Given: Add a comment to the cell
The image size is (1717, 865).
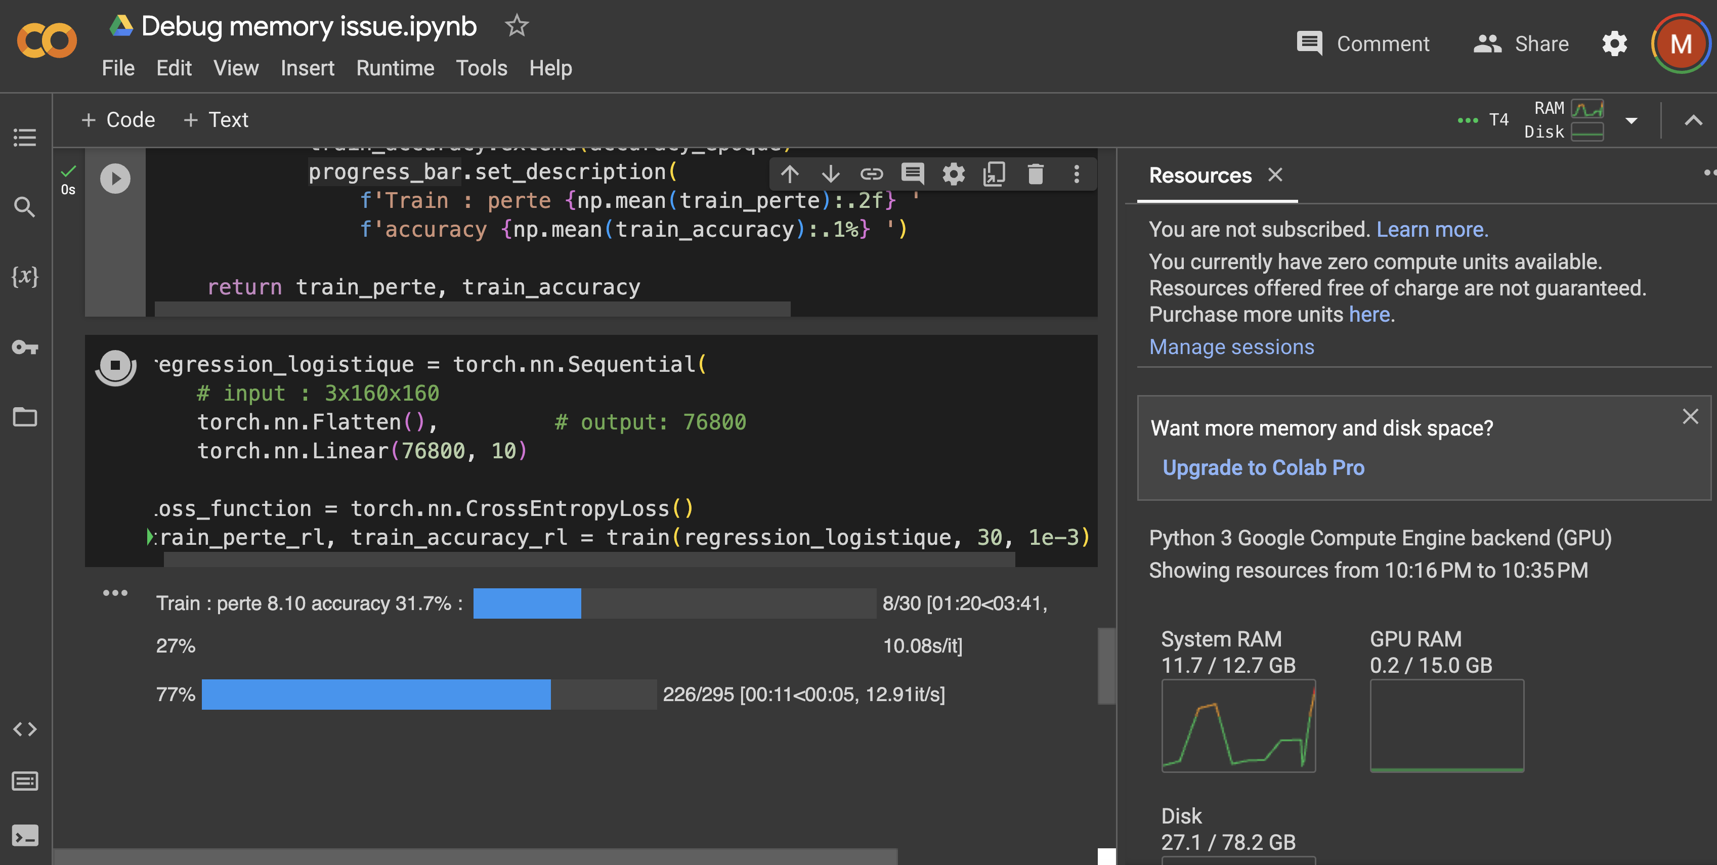Looking at the screenshot, I should (x=913, y=174).
